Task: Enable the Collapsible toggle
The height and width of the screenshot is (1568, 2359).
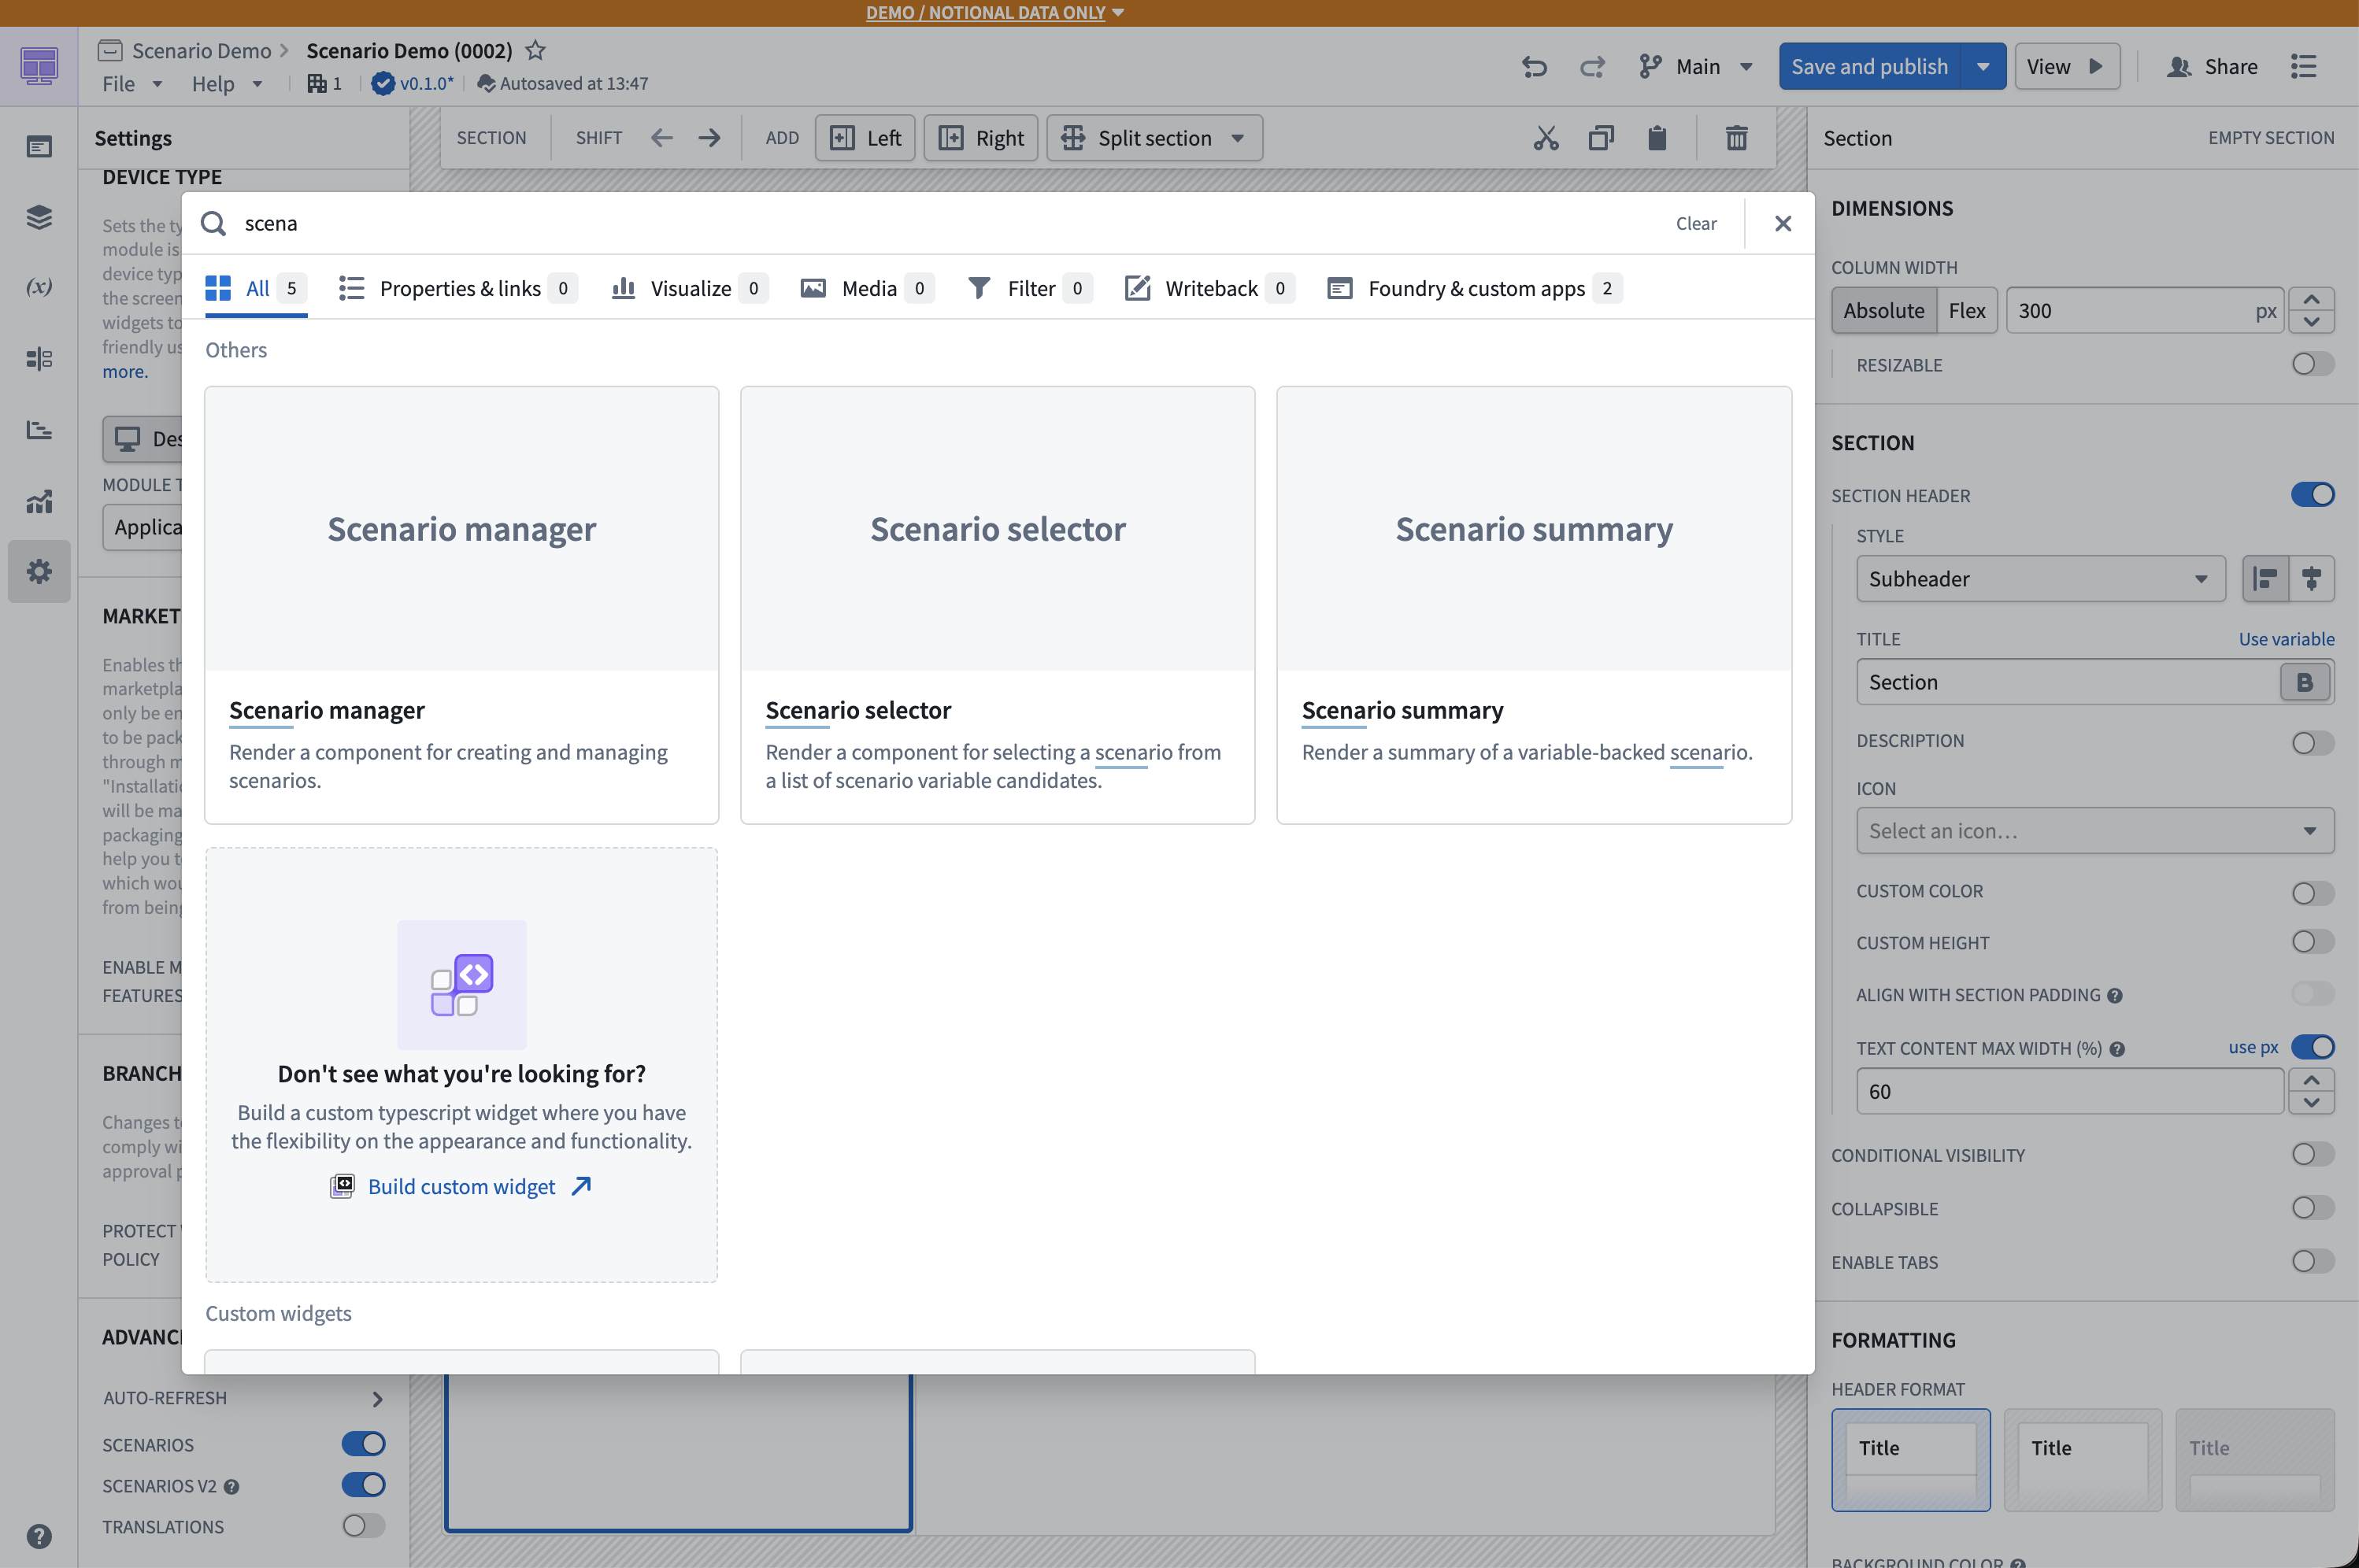Action: click(x=2312, y=1208)
